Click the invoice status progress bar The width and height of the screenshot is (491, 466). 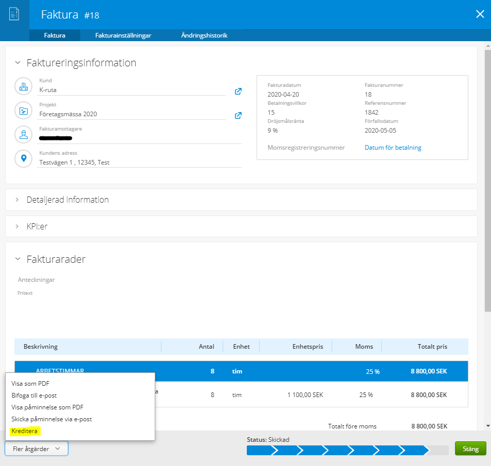[x=347, y=451]
